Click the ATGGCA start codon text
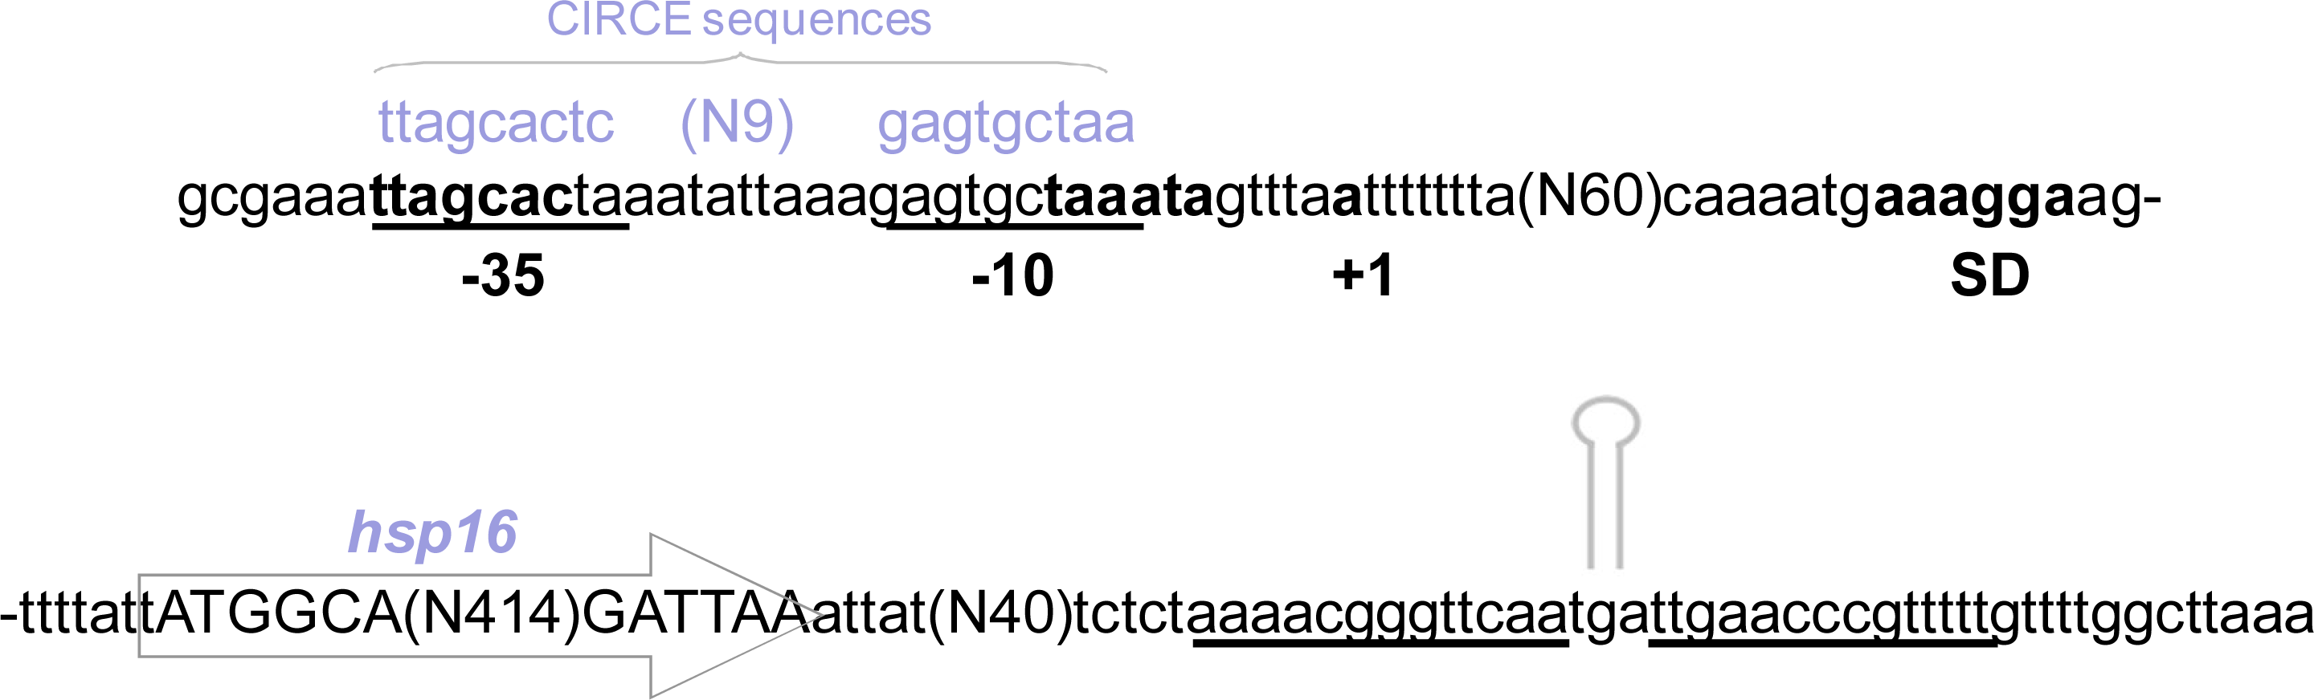 tap(280, 615)
